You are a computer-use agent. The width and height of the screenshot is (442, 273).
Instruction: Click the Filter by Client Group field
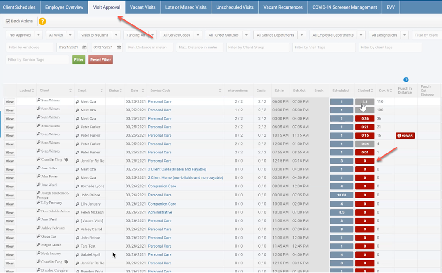[x=258, y=48]
